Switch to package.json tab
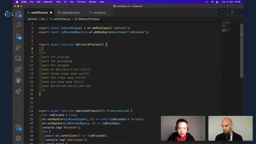The height and width of the screenshot is (144, 256). pyautogui.click(x=70, y=12)
